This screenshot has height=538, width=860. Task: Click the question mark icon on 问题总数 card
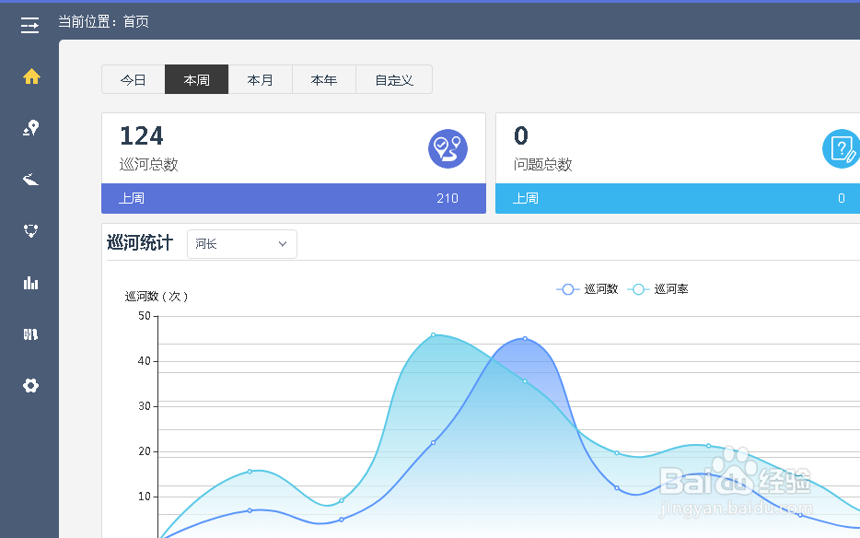click(841, 148)
